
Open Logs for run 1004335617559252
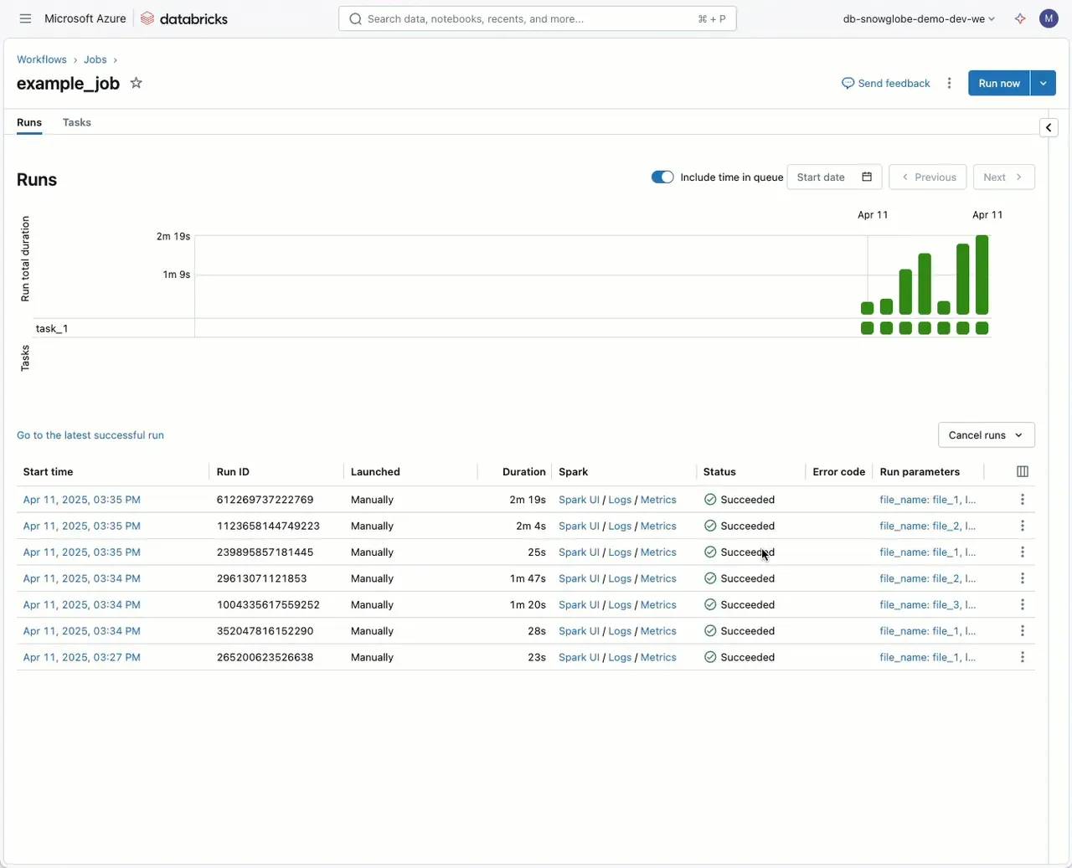620,604
